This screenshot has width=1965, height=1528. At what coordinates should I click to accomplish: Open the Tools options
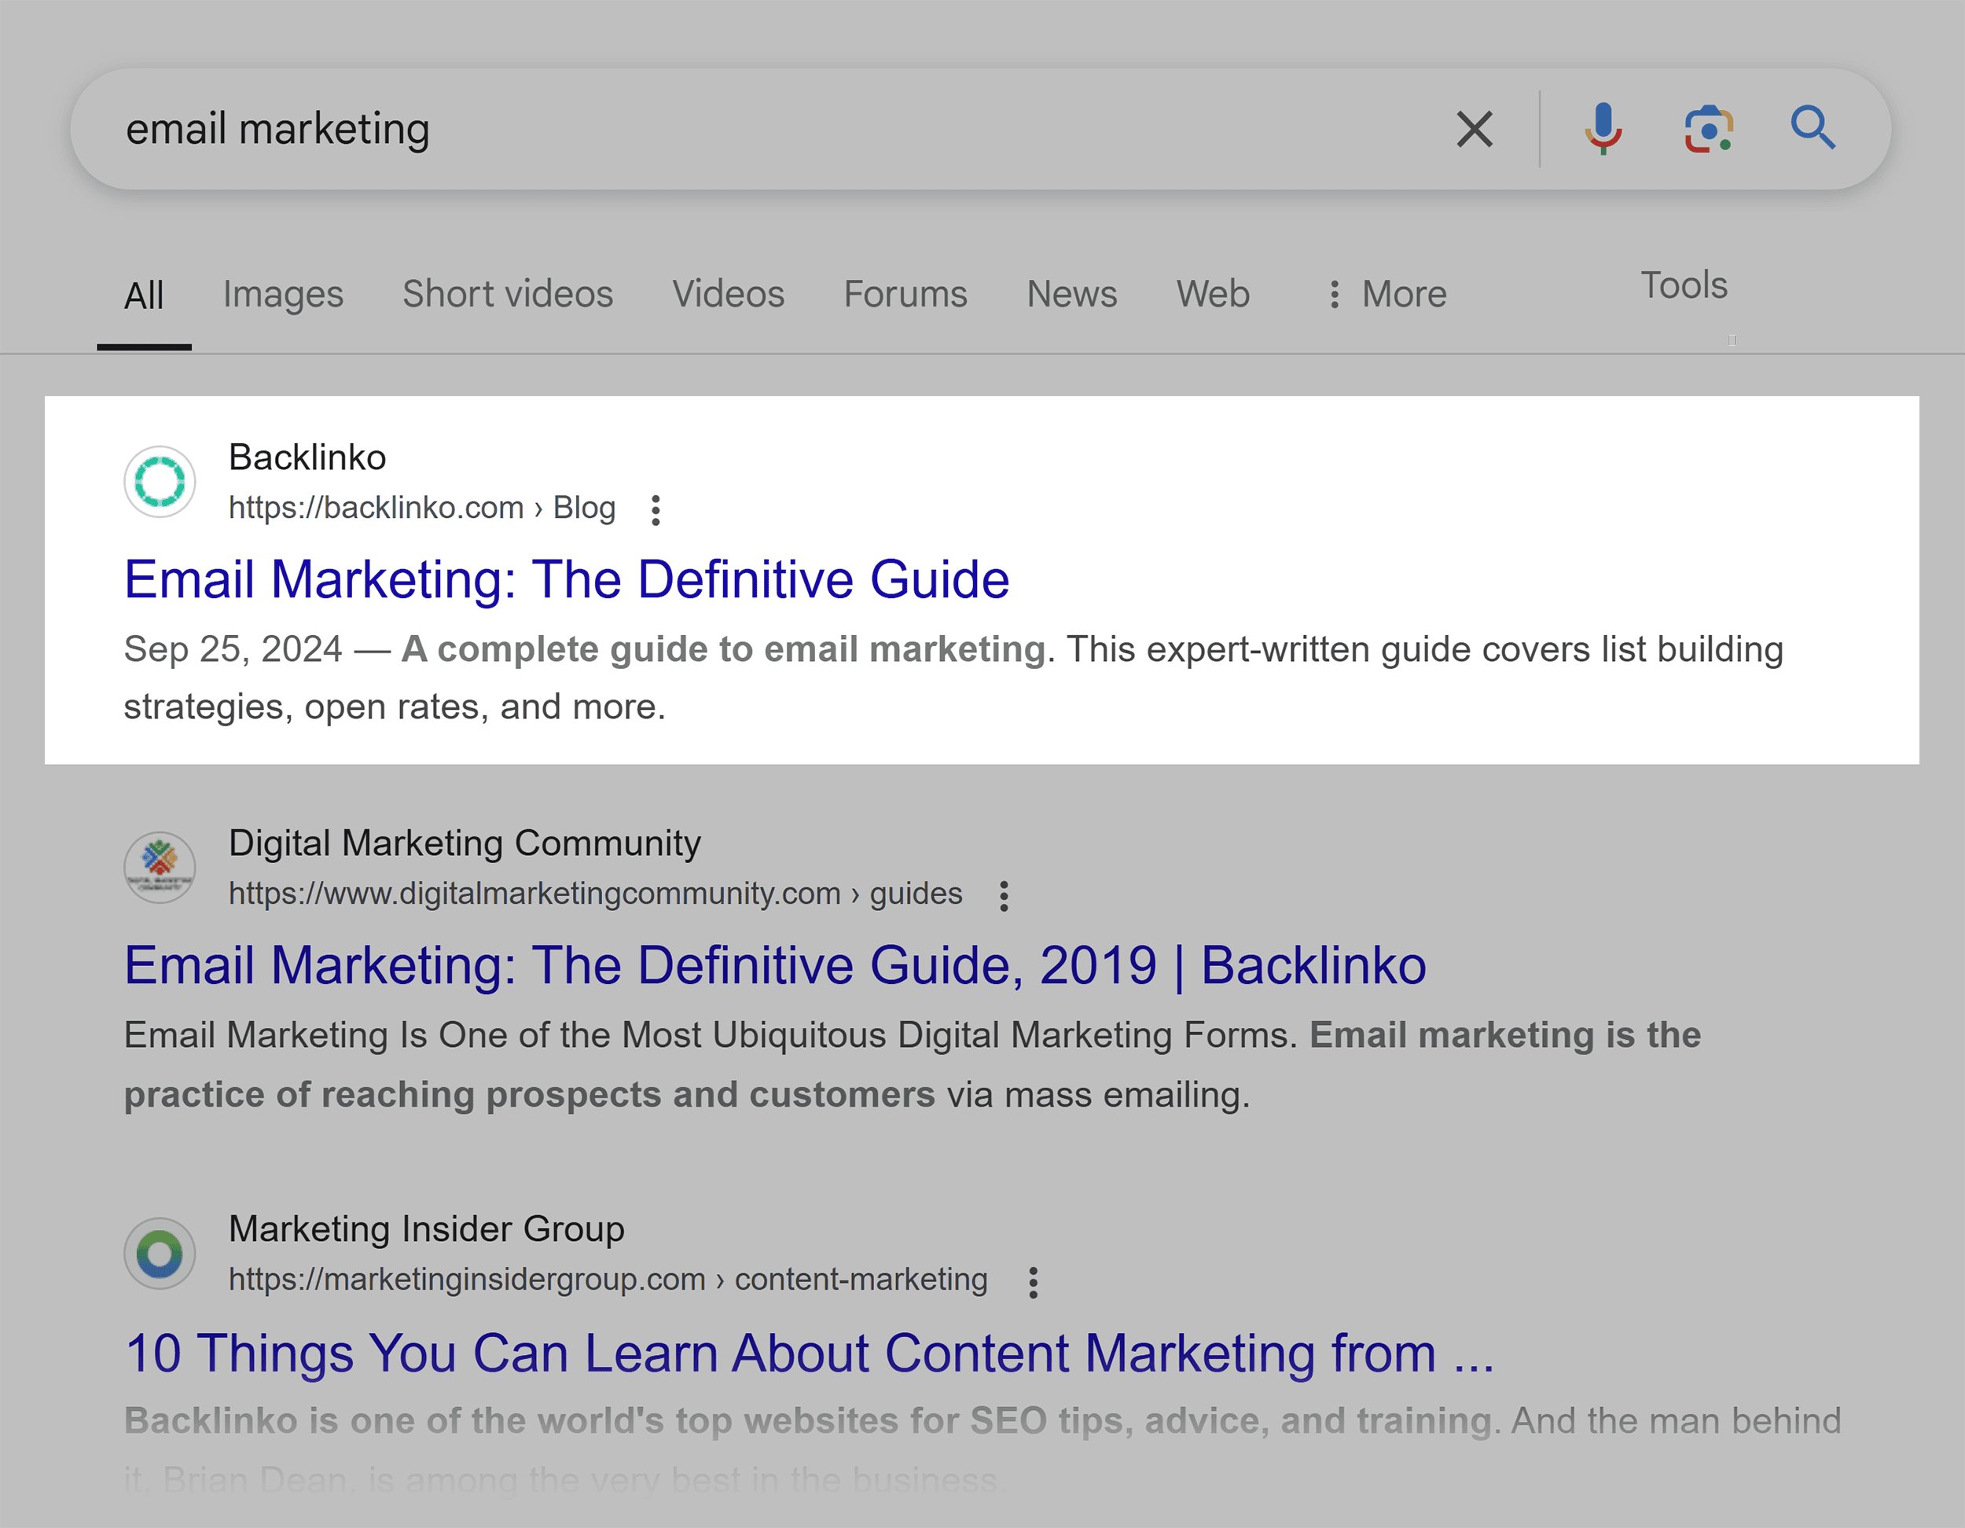(1684, 285)
